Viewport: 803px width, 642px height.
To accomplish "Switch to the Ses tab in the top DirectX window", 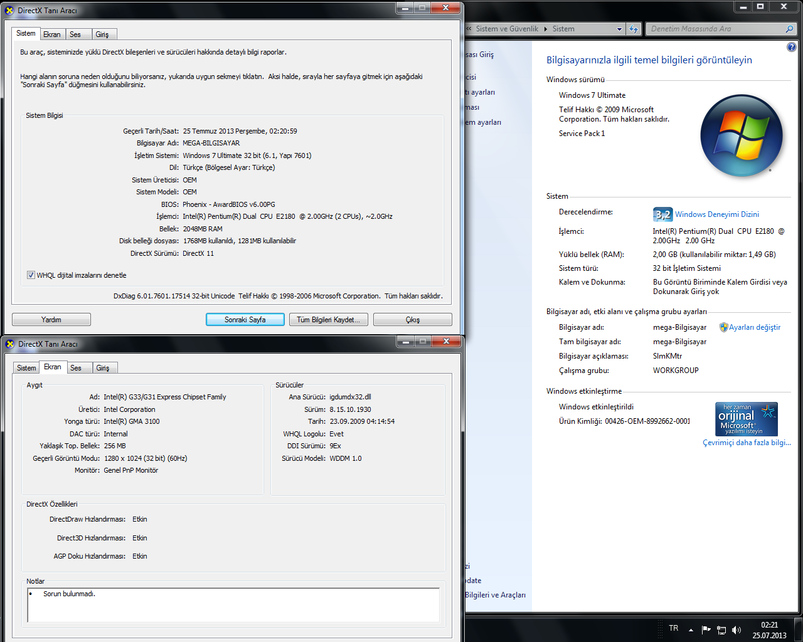I will (75, 34).
